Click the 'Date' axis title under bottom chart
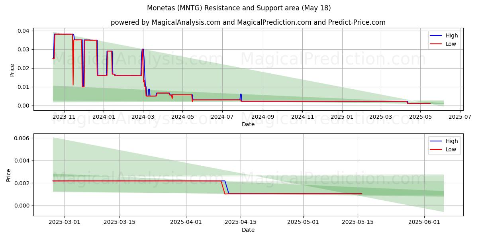This screenshot has height=239, width=478. pyautogui.click(x=248, y=230)
